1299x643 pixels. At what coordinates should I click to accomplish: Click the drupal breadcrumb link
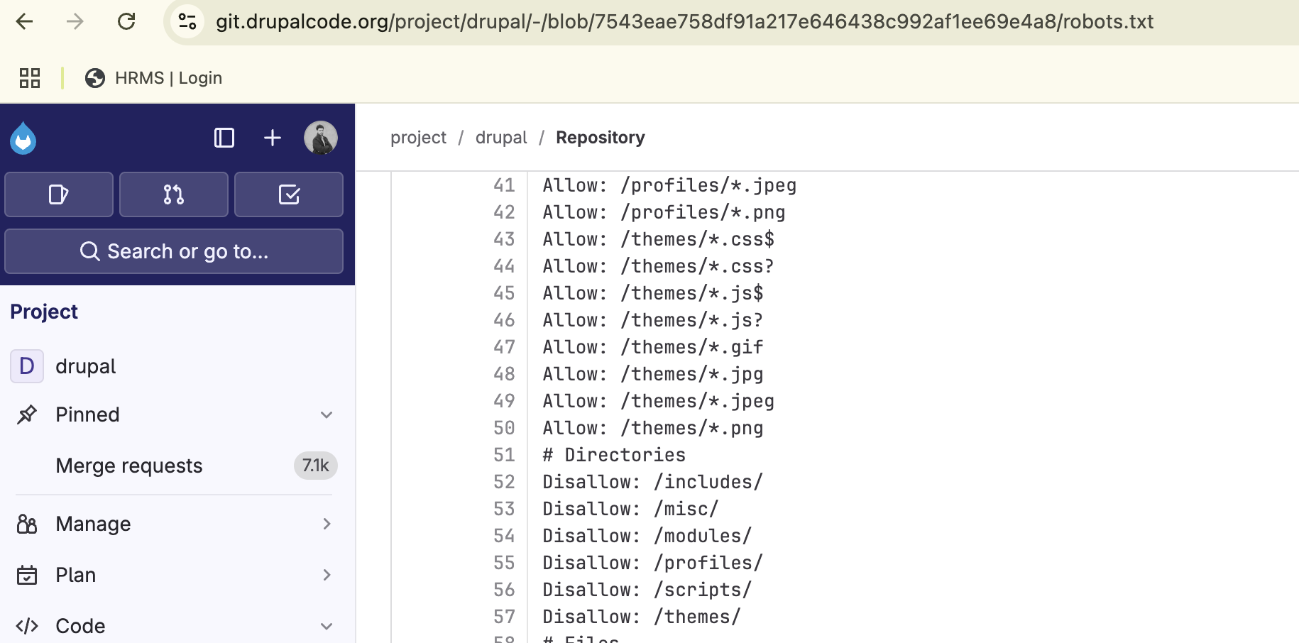pos(501,137)
